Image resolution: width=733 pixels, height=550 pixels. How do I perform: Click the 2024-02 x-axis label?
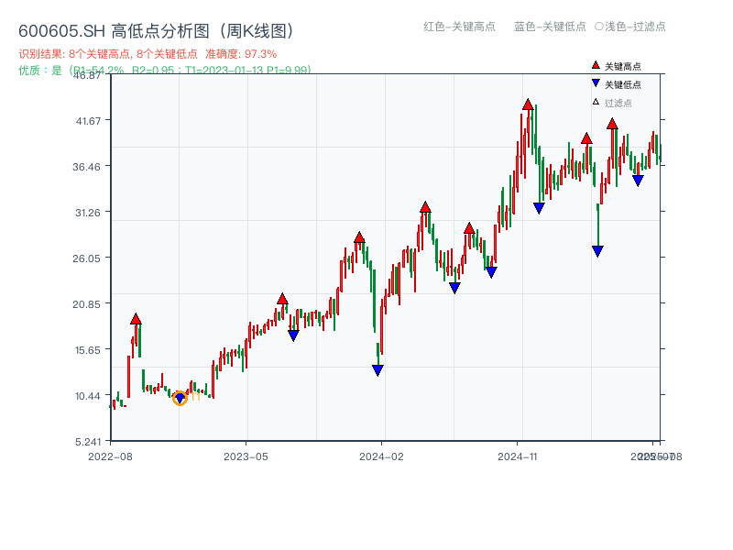pos(381,456)
